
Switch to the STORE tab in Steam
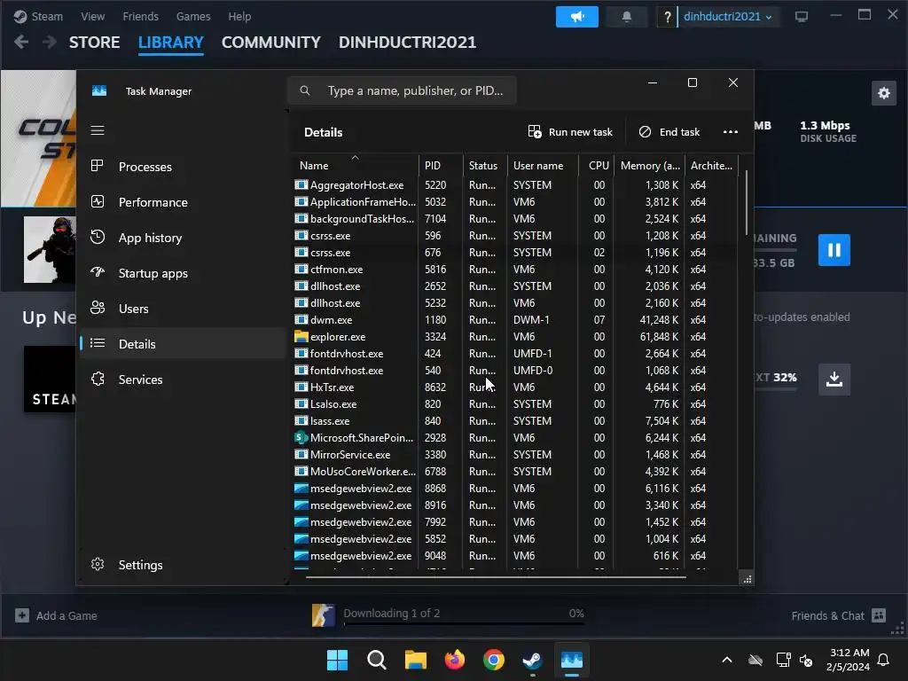(x=94, y=43)
